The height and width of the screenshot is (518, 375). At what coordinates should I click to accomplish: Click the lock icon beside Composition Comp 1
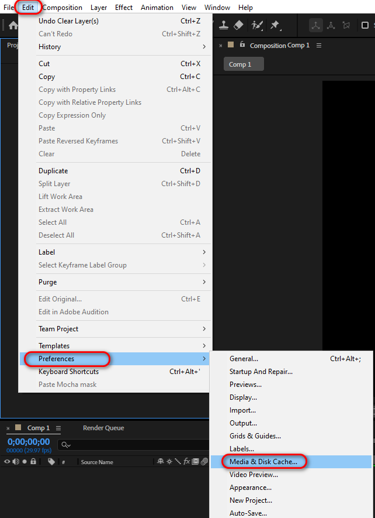click(x=242, y=44)
